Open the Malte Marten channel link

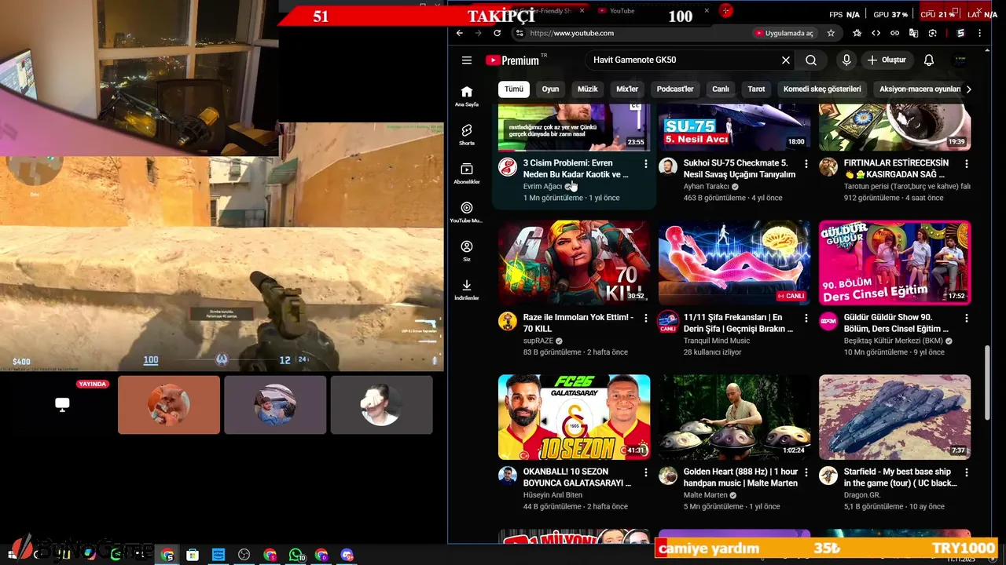[706, 495]
